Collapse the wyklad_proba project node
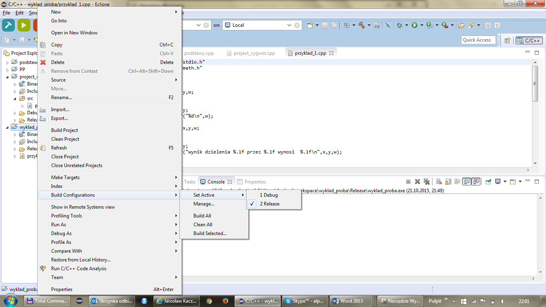The image size is (546, 307). pos(7,127)
